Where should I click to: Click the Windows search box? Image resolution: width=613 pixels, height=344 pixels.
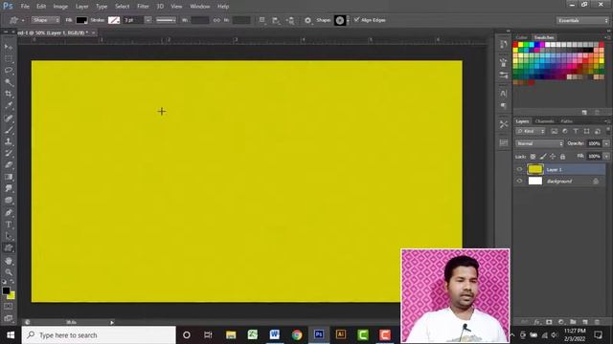pyautogui.click(x=99, y=335)
